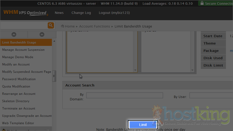Open the Change Log menu item
The width and height of the screenshot is (233, 131).
tap(81, 13)
